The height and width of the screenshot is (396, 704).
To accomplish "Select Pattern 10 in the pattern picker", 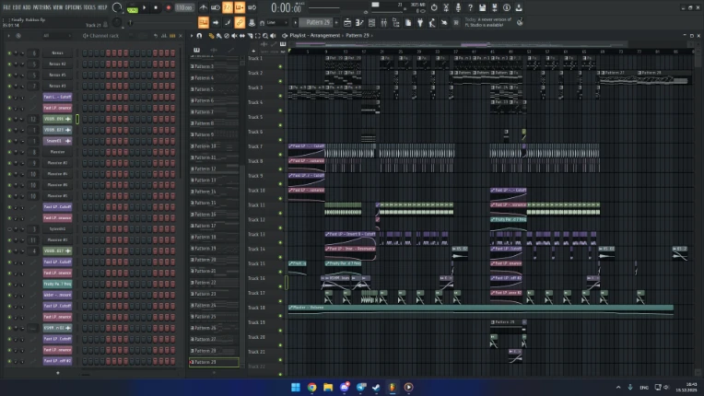I will coord(205,146).
